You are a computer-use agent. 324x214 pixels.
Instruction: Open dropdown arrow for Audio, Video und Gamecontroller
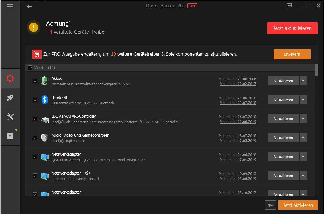click(303, 138)
